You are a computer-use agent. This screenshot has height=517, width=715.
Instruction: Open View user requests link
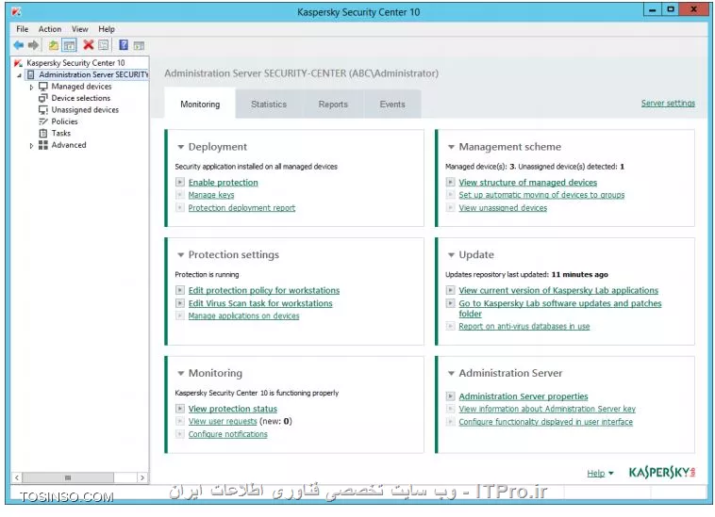tap(223, 422)
